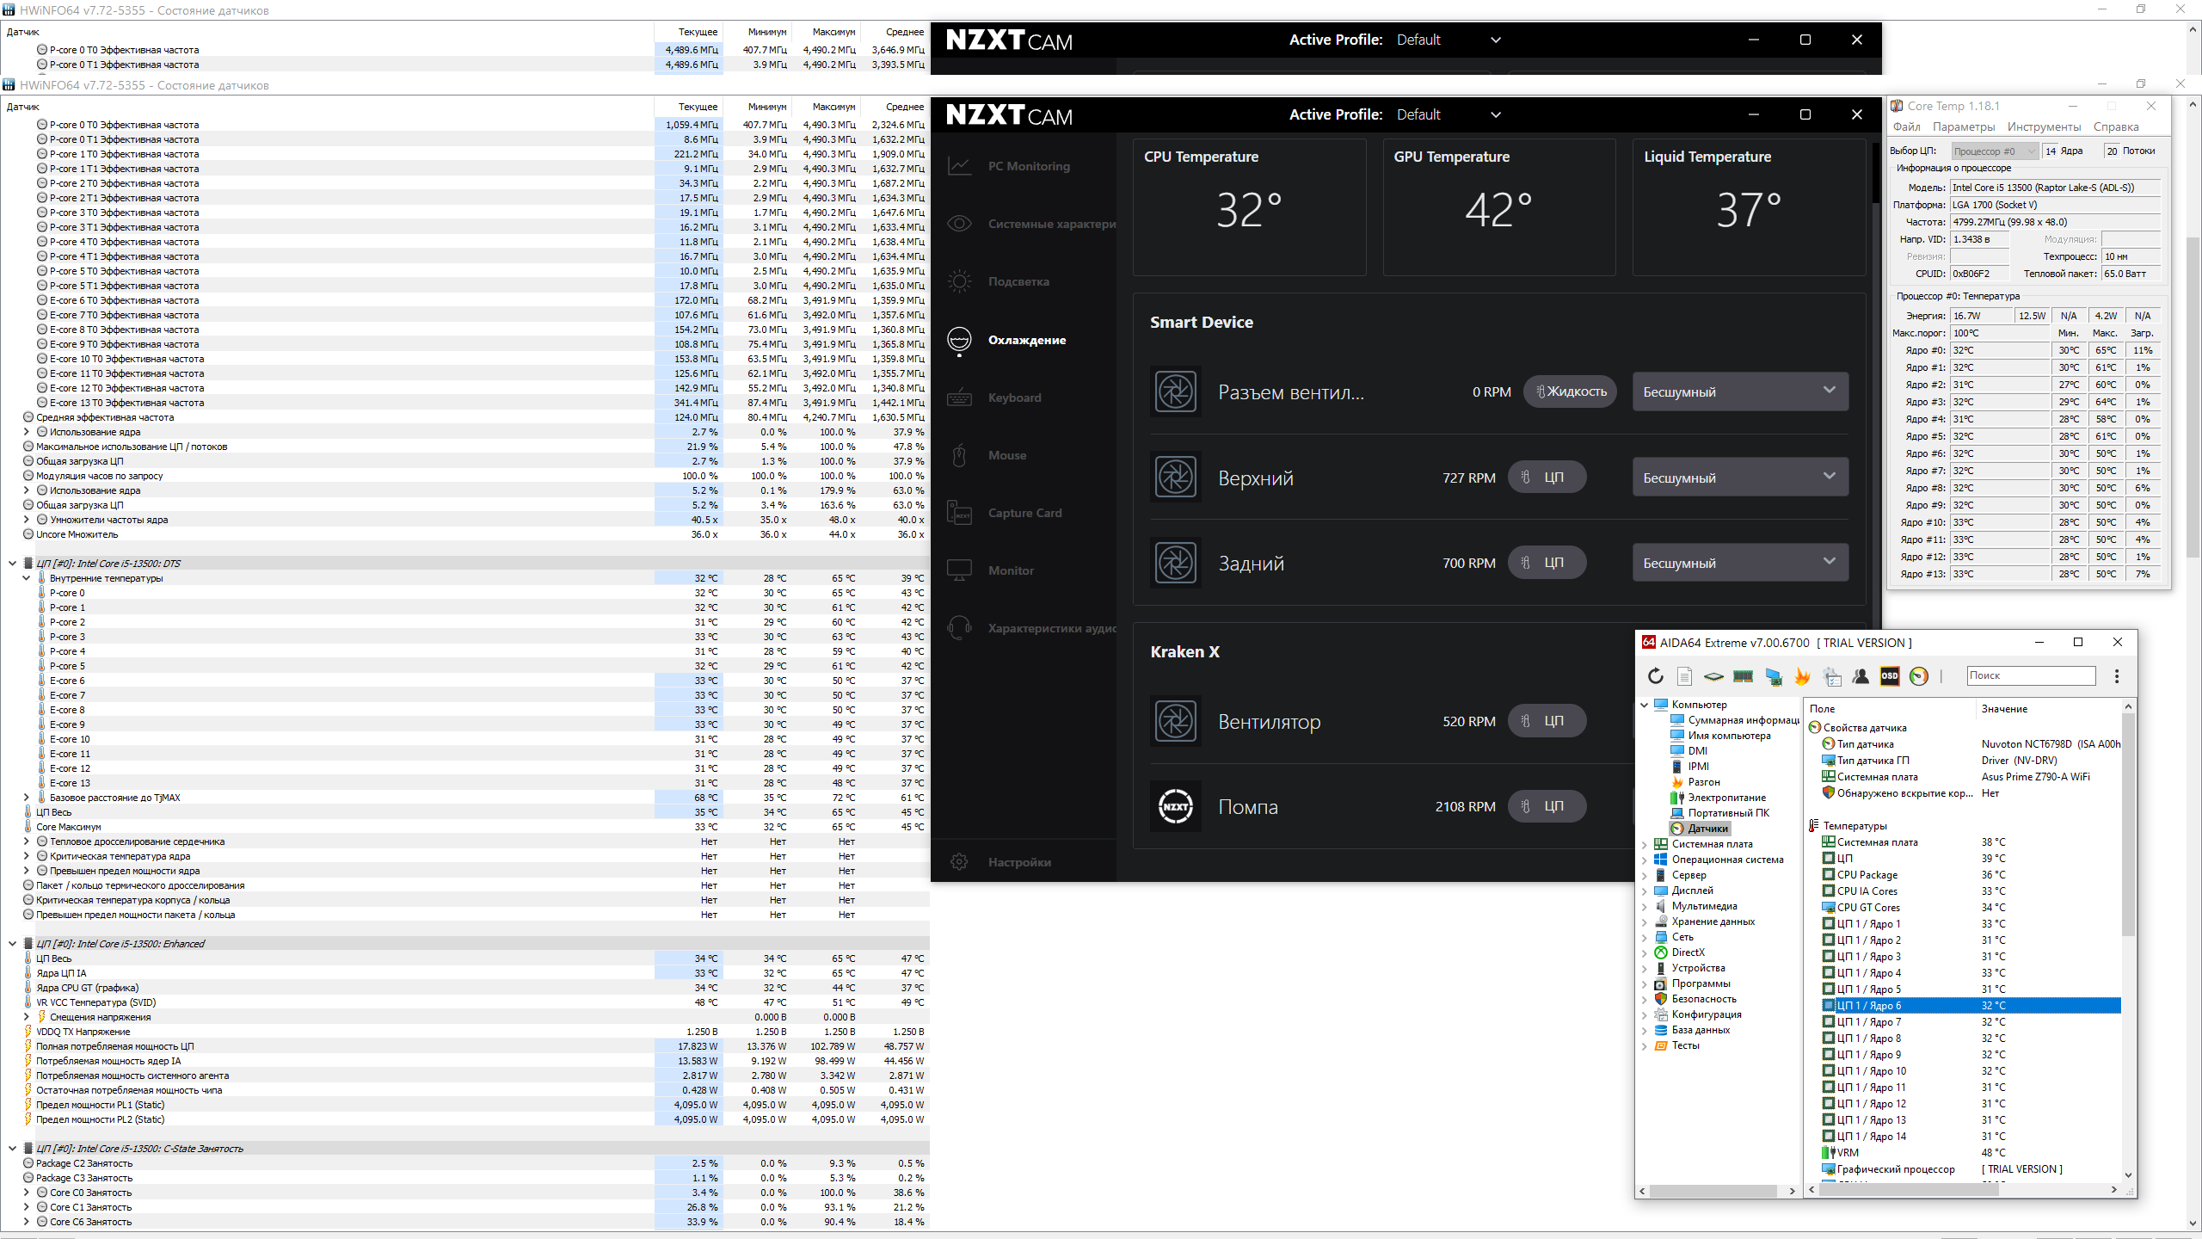This screenshot has height=1239, width=2202.
Task: Open Core Temp Инструменты menu
Action: [x=2044, y=126]
